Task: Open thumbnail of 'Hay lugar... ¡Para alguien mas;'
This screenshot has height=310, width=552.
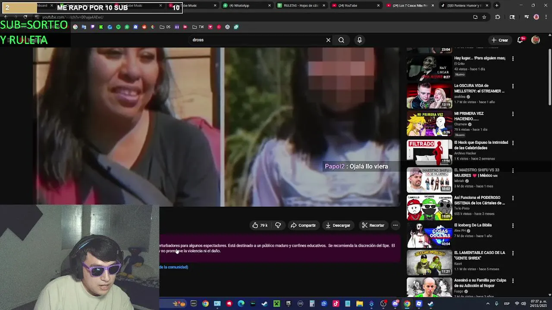Action: tap(429, 68)
